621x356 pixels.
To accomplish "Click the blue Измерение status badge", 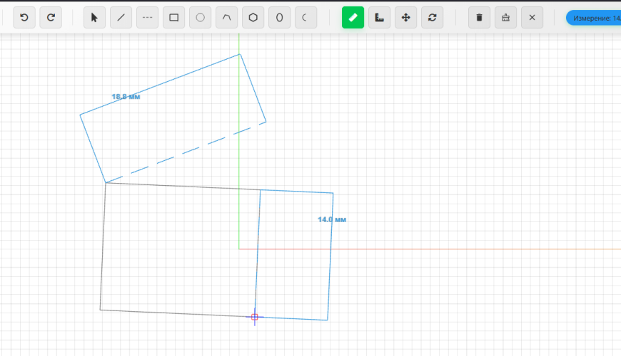I will point(594,18).
